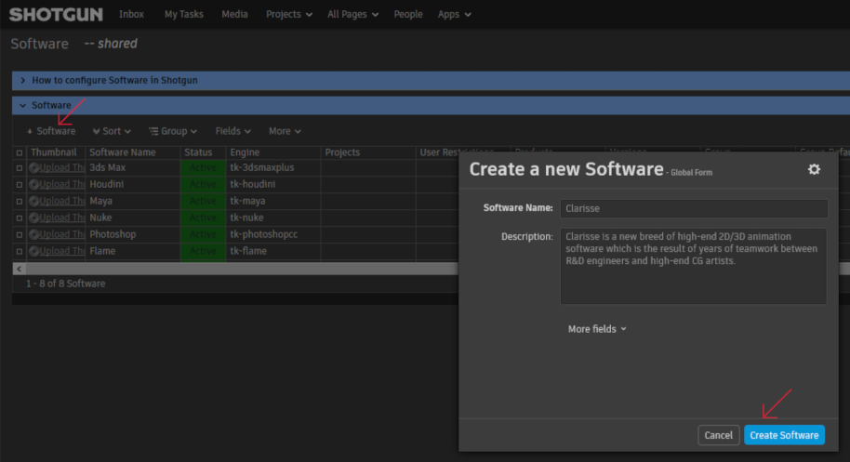Check the Flame row checkbox

point(20,251)
